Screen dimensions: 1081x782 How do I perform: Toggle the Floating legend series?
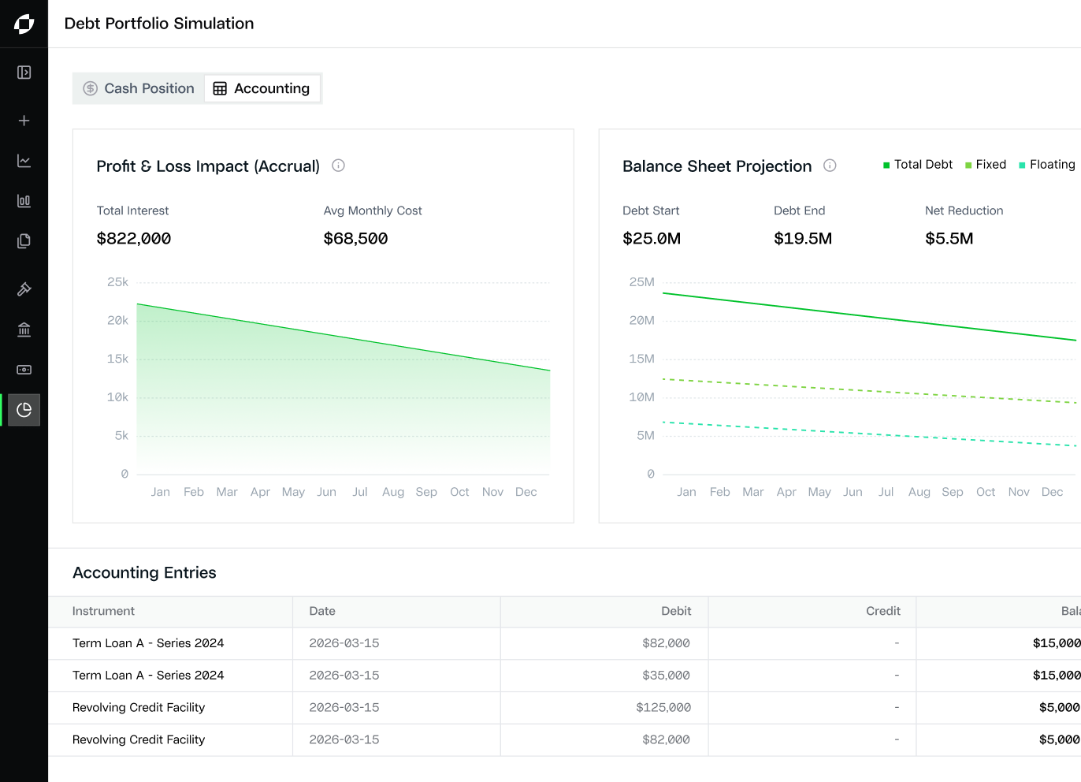pyautogui.click(x=1047, y=165)
